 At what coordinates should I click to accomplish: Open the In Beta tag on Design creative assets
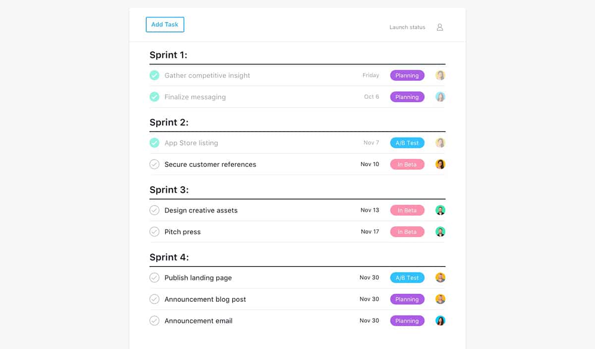click(x=407, y=210)
